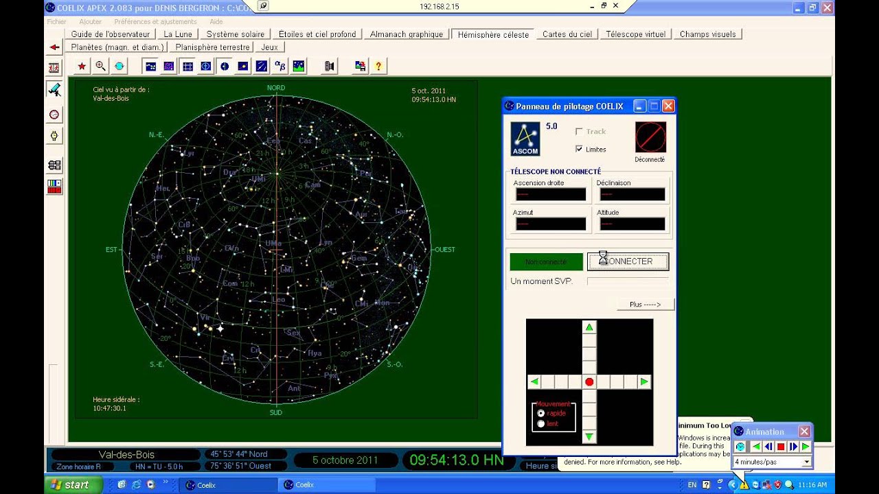The width and height of the screenshot is (879, 494).
Task: Expand the panel with Plus button
Action: click(x=645, y=305)
